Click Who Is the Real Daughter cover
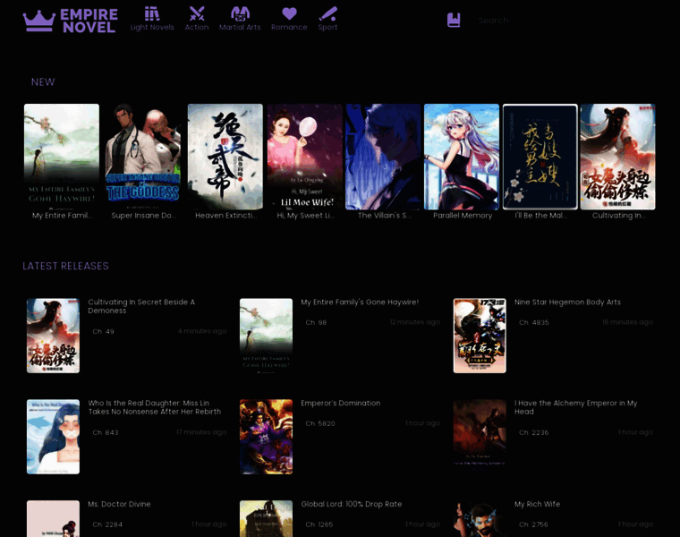 click(x=54, y=437)
